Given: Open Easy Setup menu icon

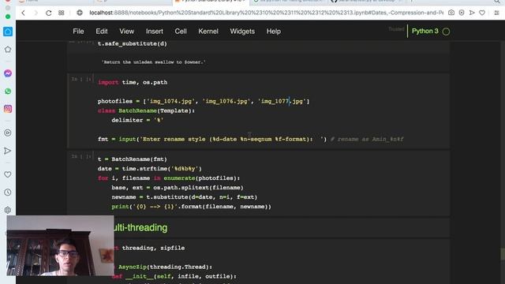Looking at the screenshot, I should pos(496,13).
